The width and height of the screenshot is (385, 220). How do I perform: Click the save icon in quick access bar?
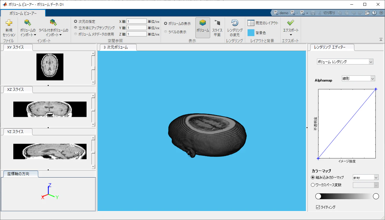(x=313, y=13)
